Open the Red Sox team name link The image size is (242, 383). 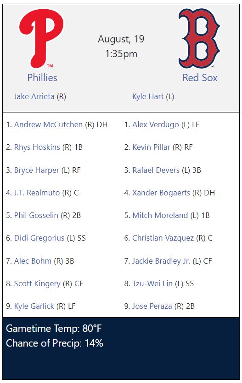click(200, 77)
